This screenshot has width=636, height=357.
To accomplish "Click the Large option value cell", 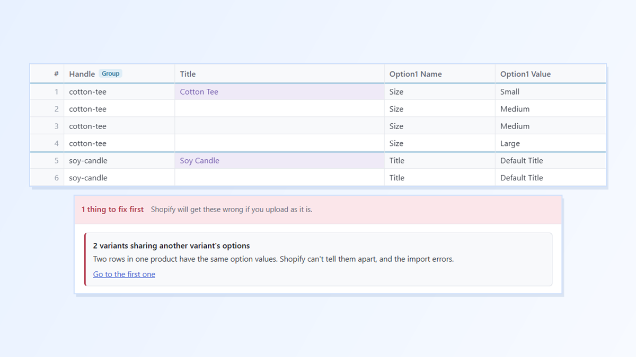I will [550, 143].
